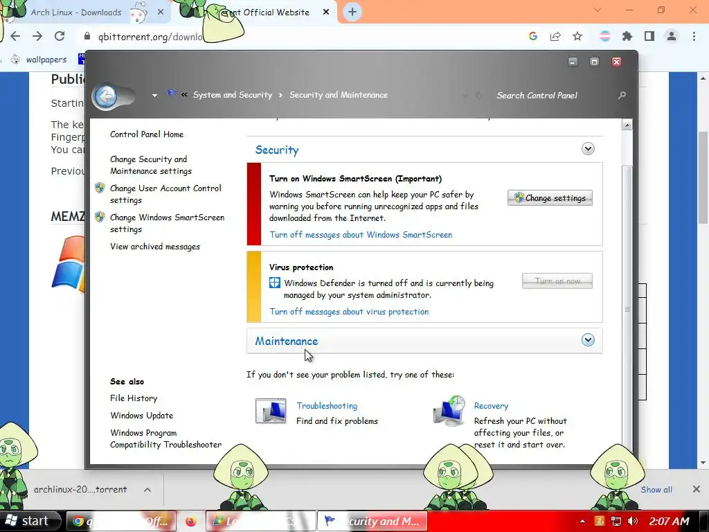
Task: Open Control Panel Home
Action: [x=147, y=134]
